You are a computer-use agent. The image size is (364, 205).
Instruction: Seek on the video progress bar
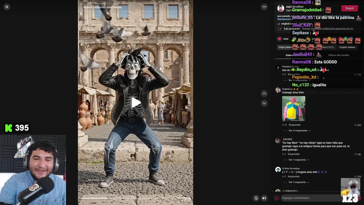135,198
